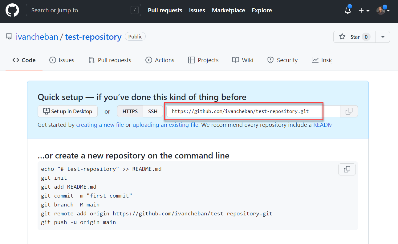The image size is (398, 244).
Task: Open the create new dropdown (plus icon)
Action: tap(361, 10)
